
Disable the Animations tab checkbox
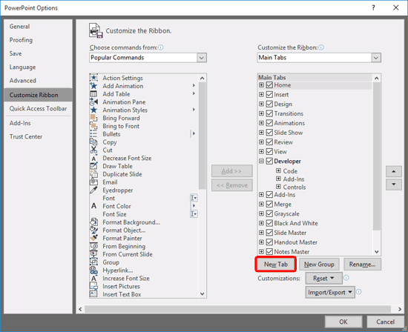pyautogui.click(x=269, y=123)
